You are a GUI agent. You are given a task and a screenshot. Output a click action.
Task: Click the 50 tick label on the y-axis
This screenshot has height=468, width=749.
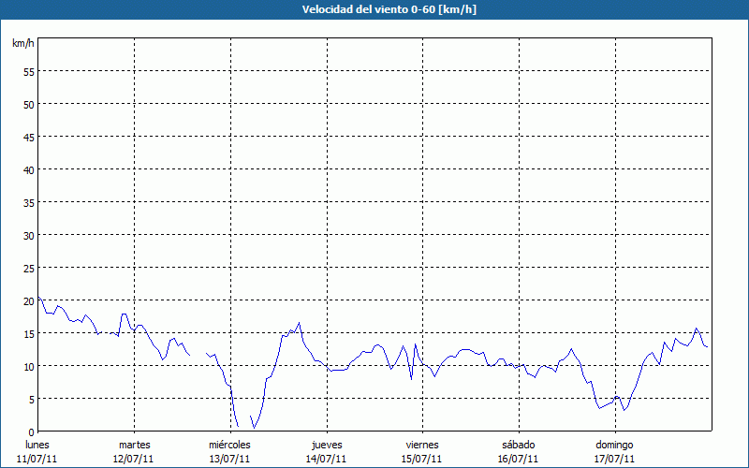28,104
